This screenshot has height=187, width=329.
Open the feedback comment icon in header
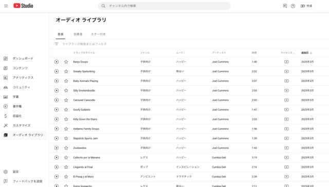(285, 6)
